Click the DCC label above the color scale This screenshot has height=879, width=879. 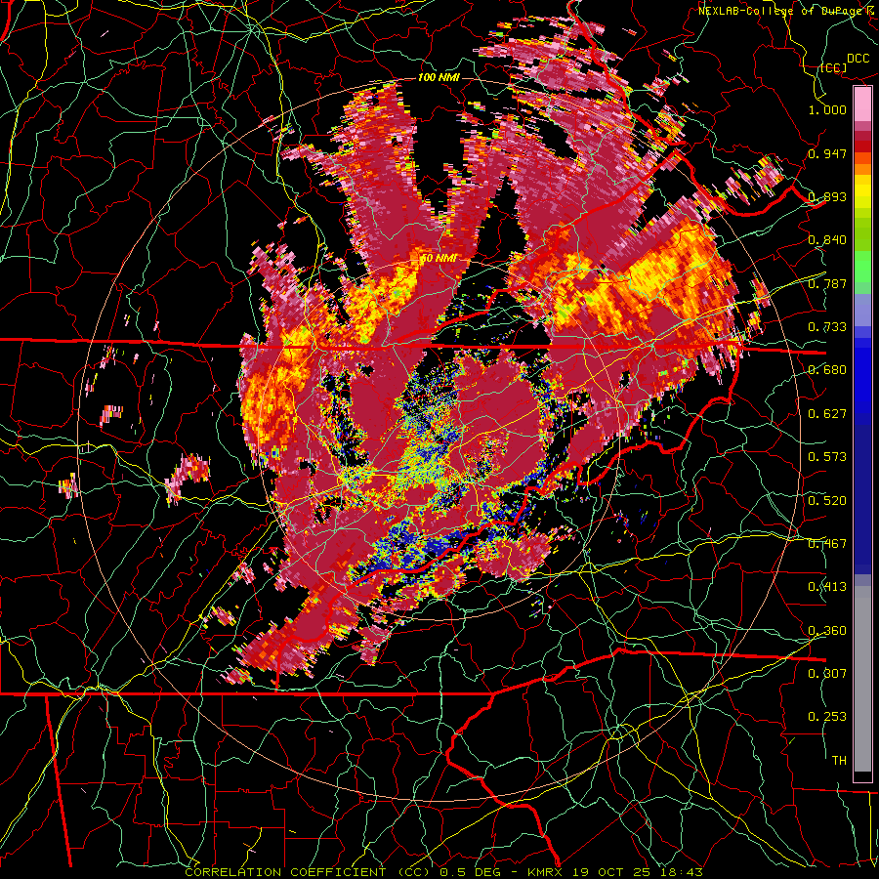[858, 59]
